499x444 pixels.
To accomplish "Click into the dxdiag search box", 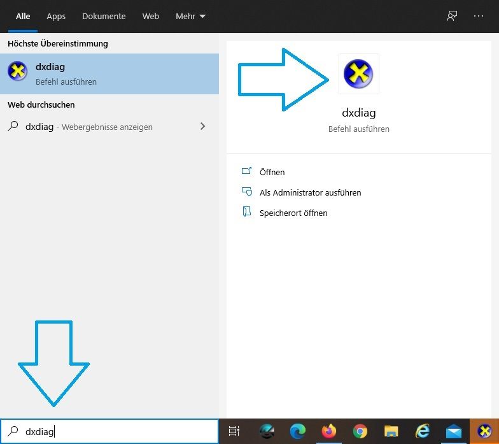I will (x=115, y=431).
